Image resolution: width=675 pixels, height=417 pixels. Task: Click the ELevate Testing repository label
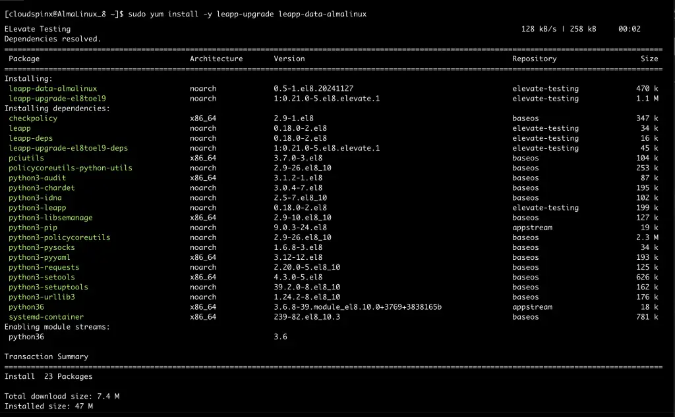28,28
